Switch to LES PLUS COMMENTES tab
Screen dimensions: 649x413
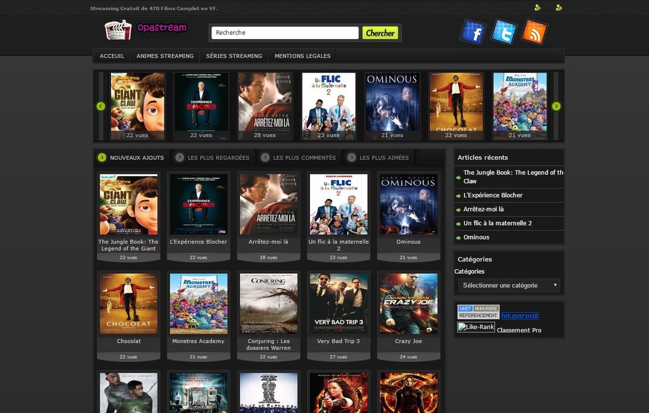pyautogui.click(x=299, y=157)
